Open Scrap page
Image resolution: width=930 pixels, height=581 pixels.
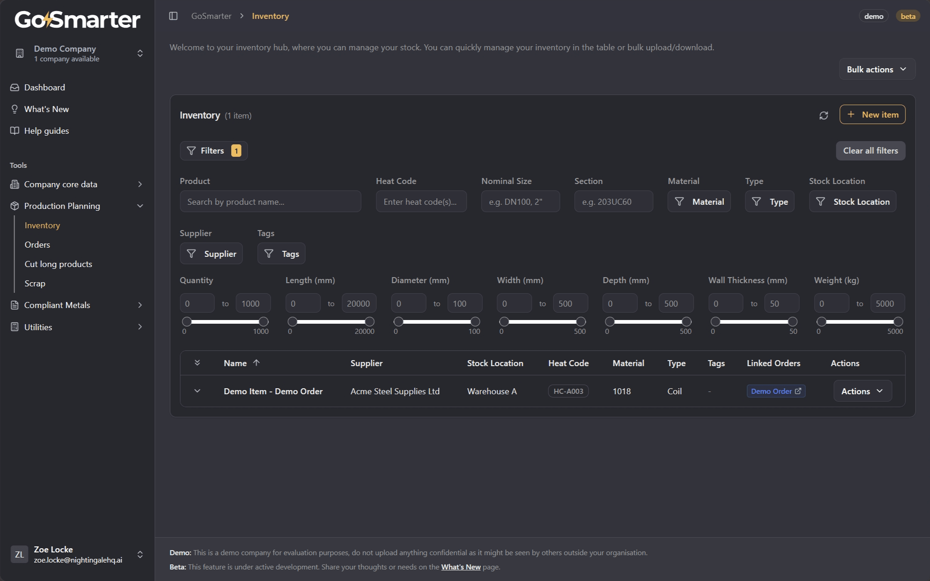[x=35, y=284]
